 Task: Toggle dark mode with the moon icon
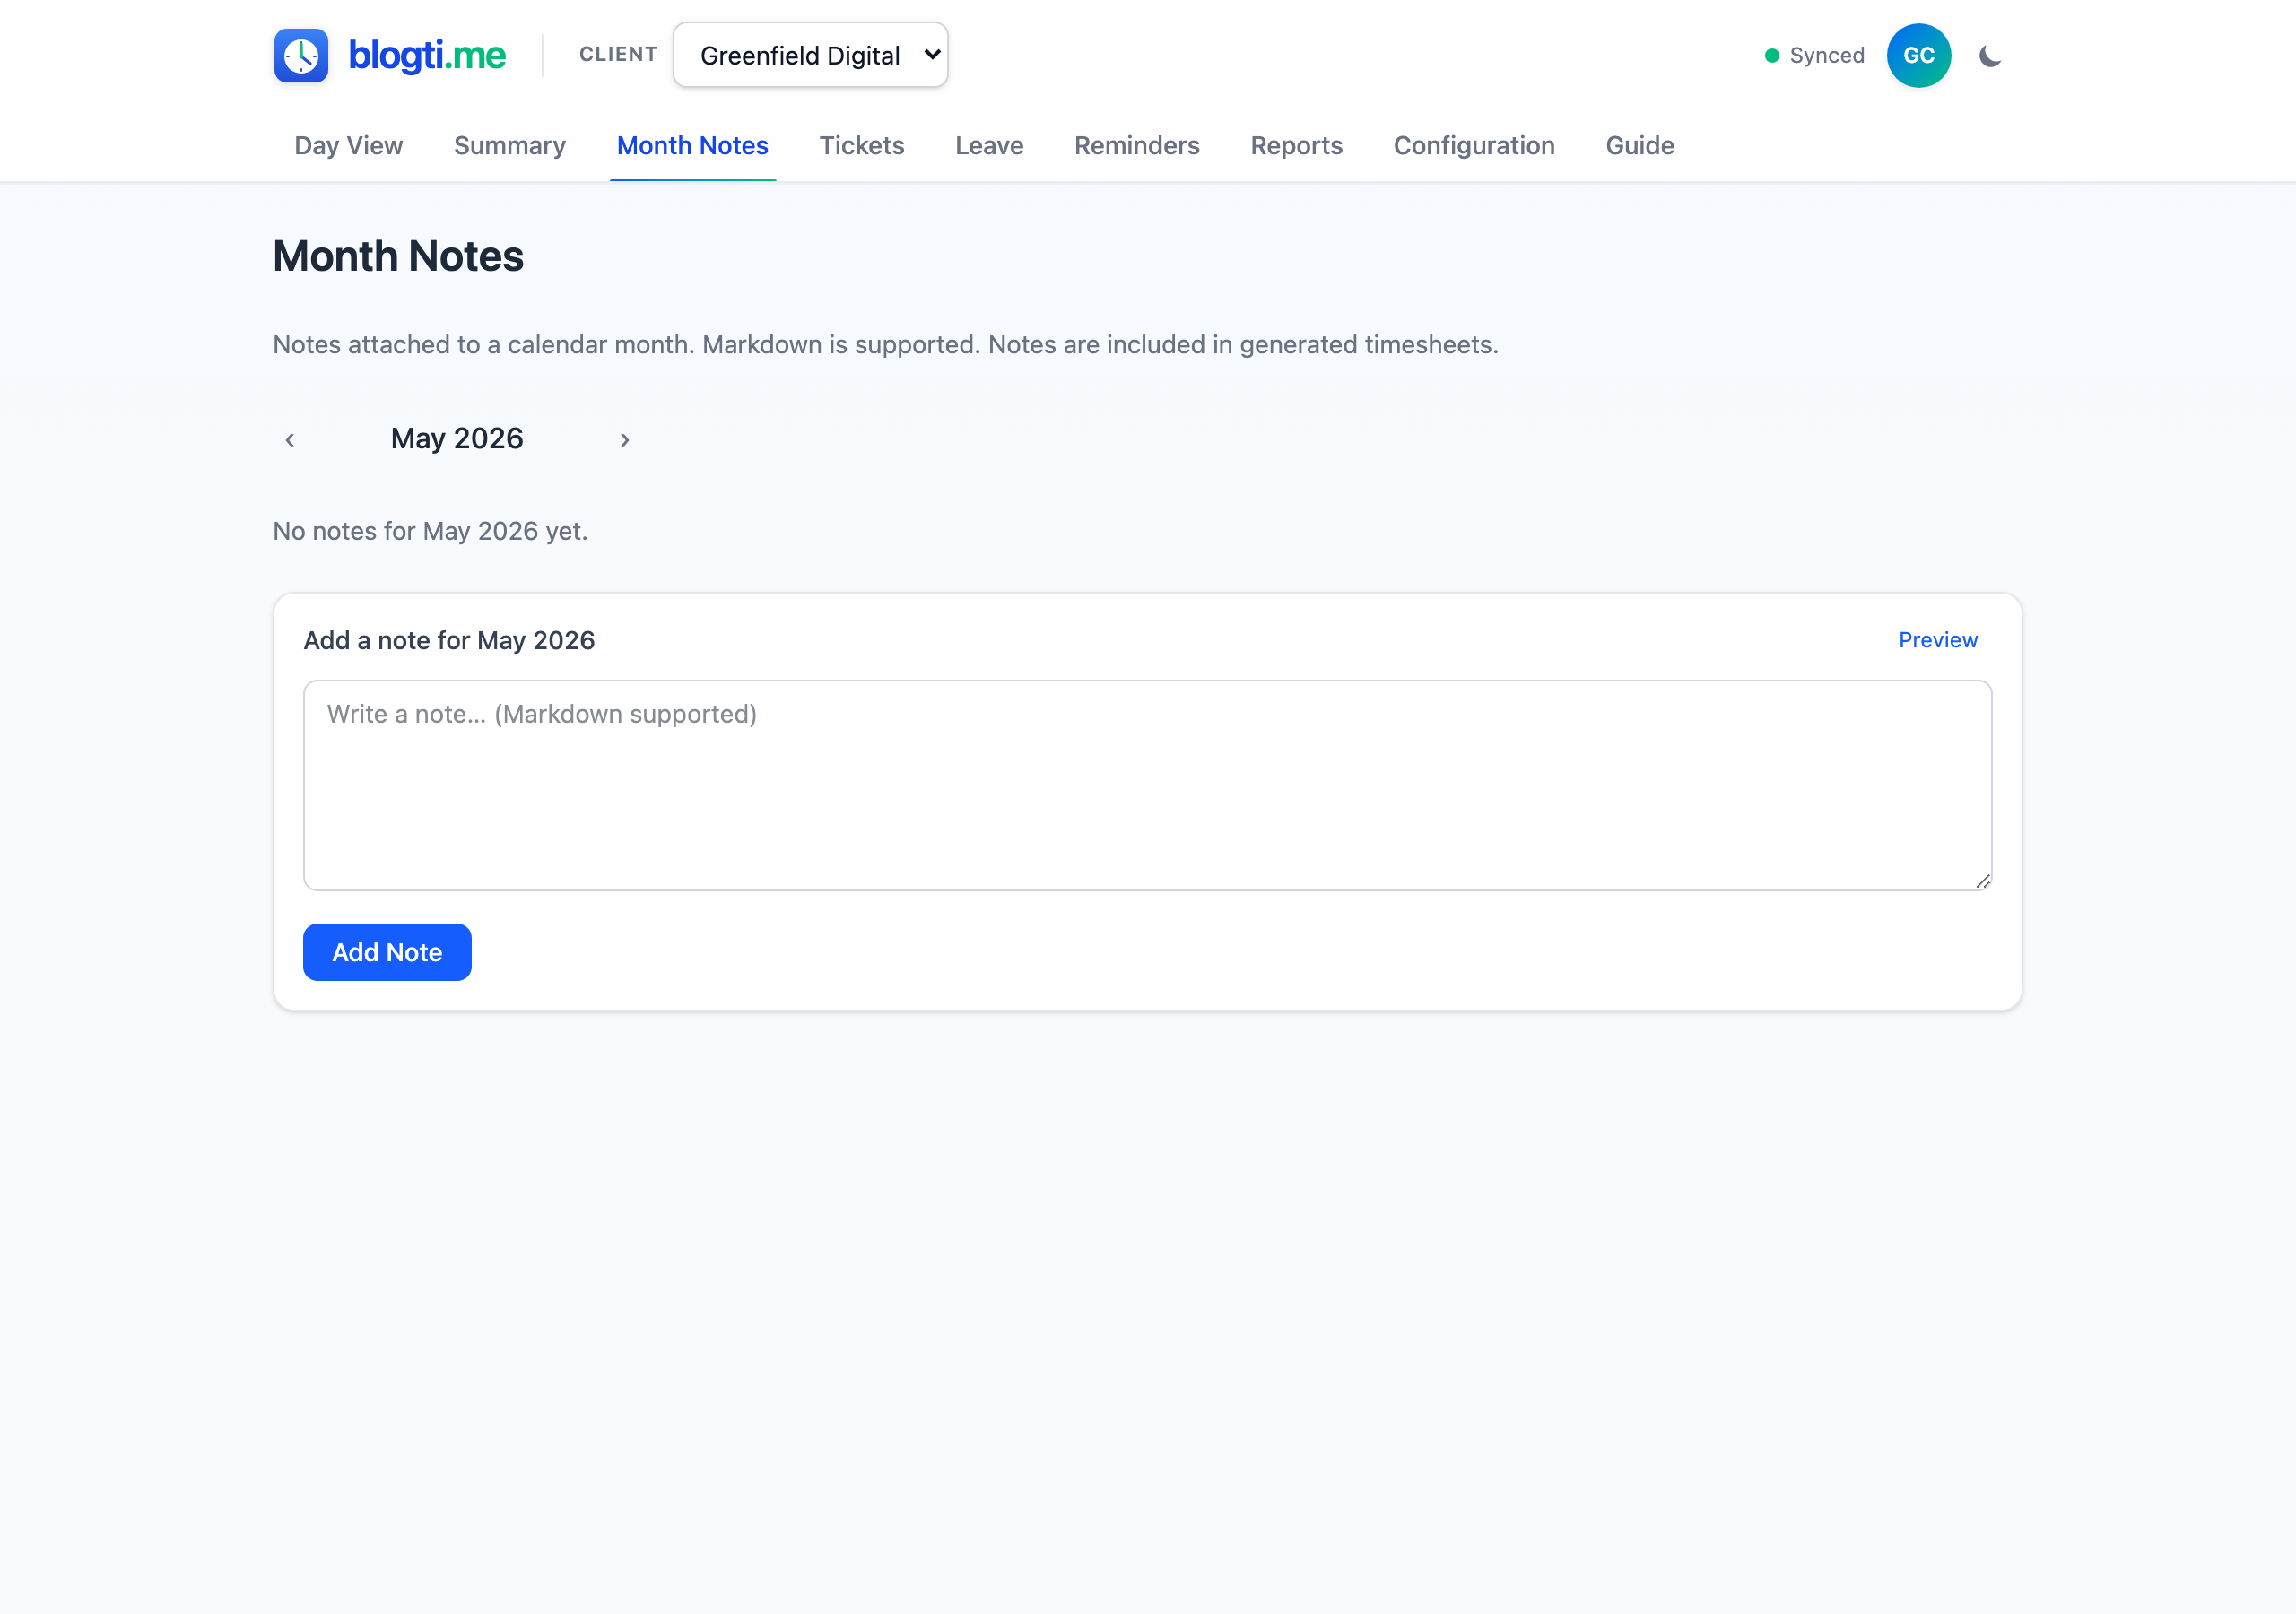coord(1990,56)
